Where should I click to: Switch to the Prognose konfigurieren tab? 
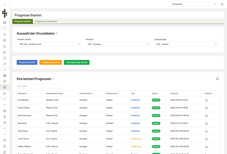click(46, 21)
